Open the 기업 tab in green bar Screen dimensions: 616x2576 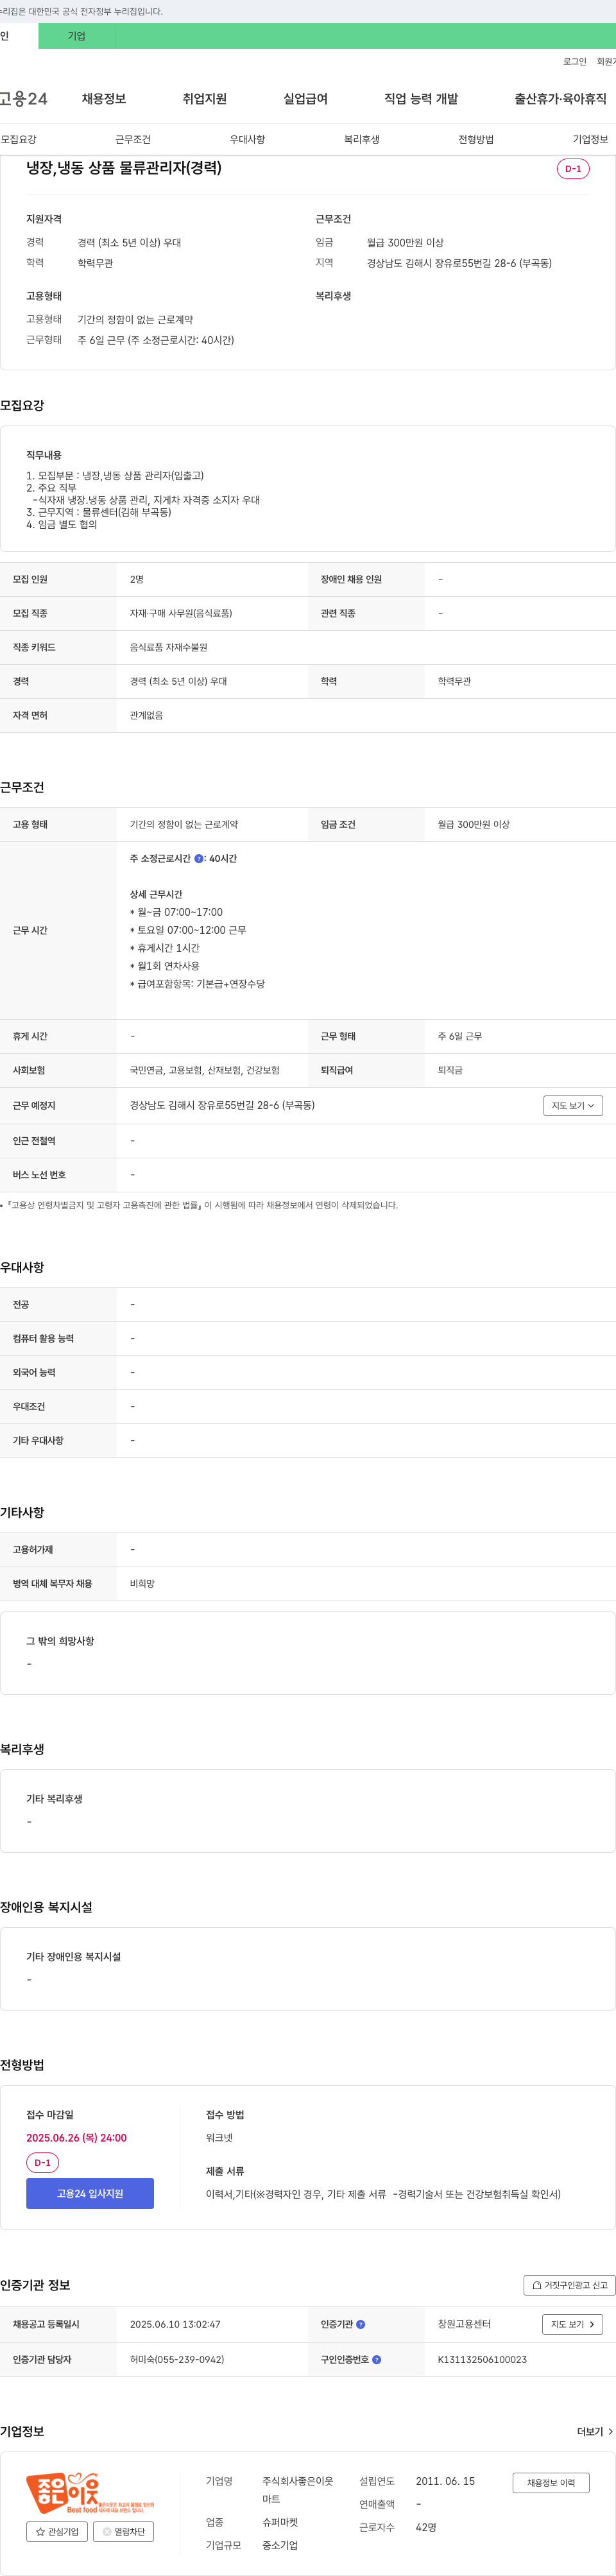coord(77,36)
